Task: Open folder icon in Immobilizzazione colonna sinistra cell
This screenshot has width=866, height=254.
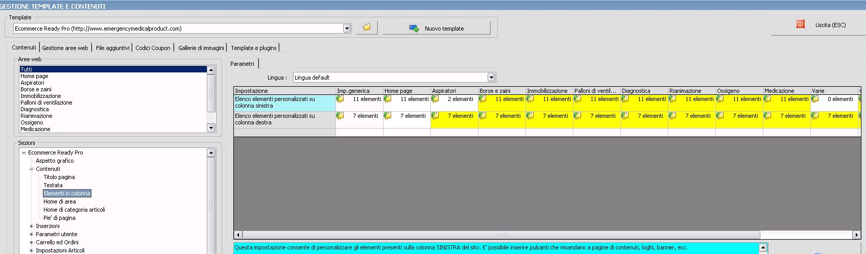Action: (x=530, y=99)
